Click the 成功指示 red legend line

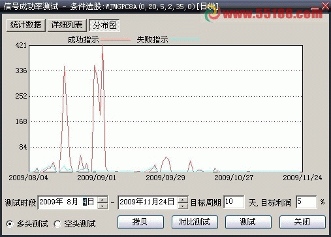click(x=116, y=40)
